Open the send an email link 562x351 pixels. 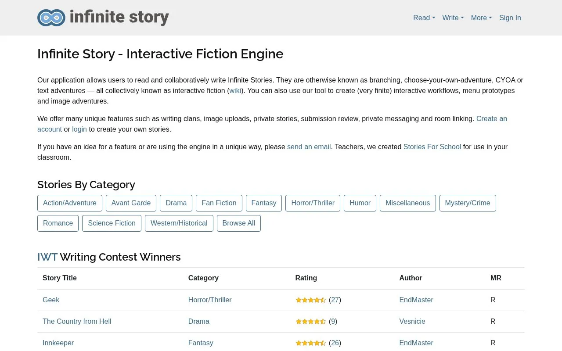pyautogui.click(x=309, y=147)
